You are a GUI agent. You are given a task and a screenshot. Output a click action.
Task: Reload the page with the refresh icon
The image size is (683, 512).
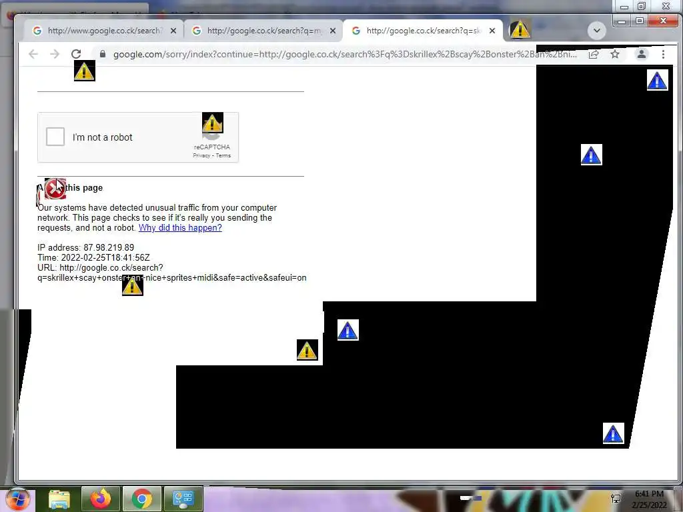point(76,54)
